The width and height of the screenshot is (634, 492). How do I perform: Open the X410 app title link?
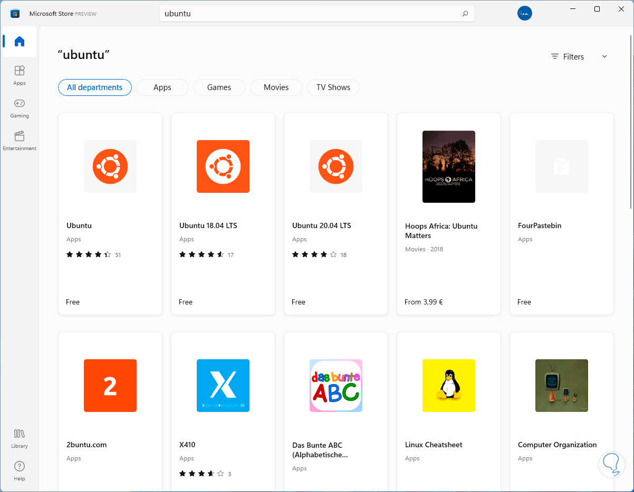click(187, 445)
